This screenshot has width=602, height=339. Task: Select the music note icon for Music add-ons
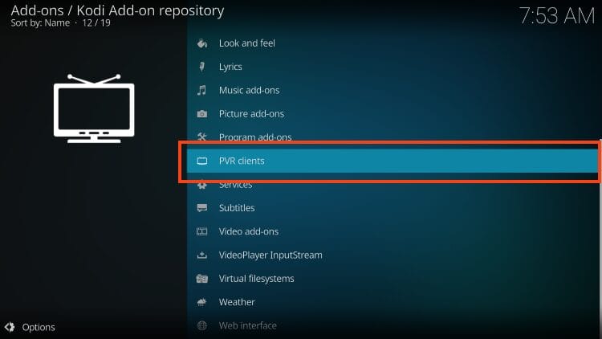(202, 90)
